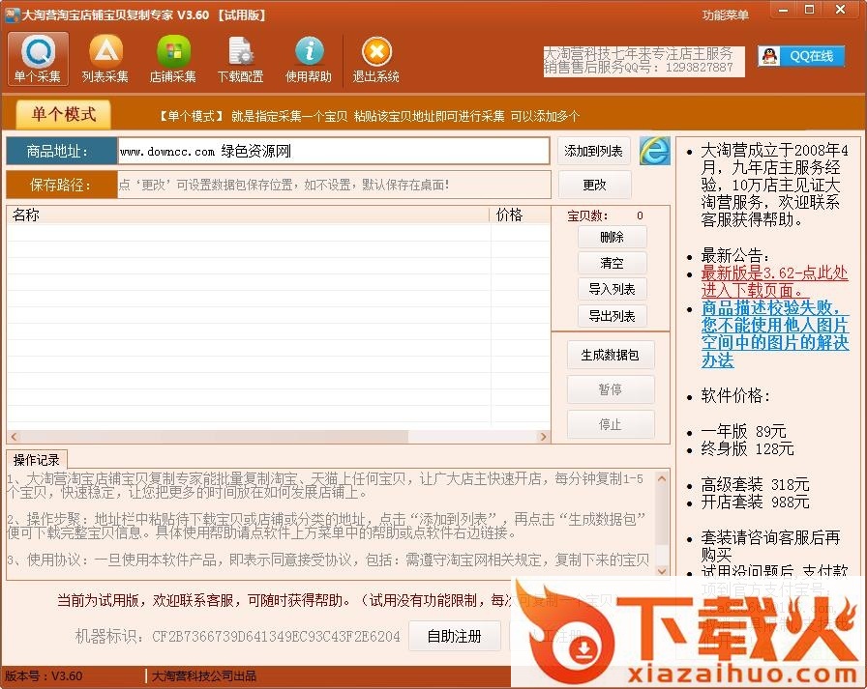Click service QQ number 1293827887 text
867x689 pixels.
point(699,68)
